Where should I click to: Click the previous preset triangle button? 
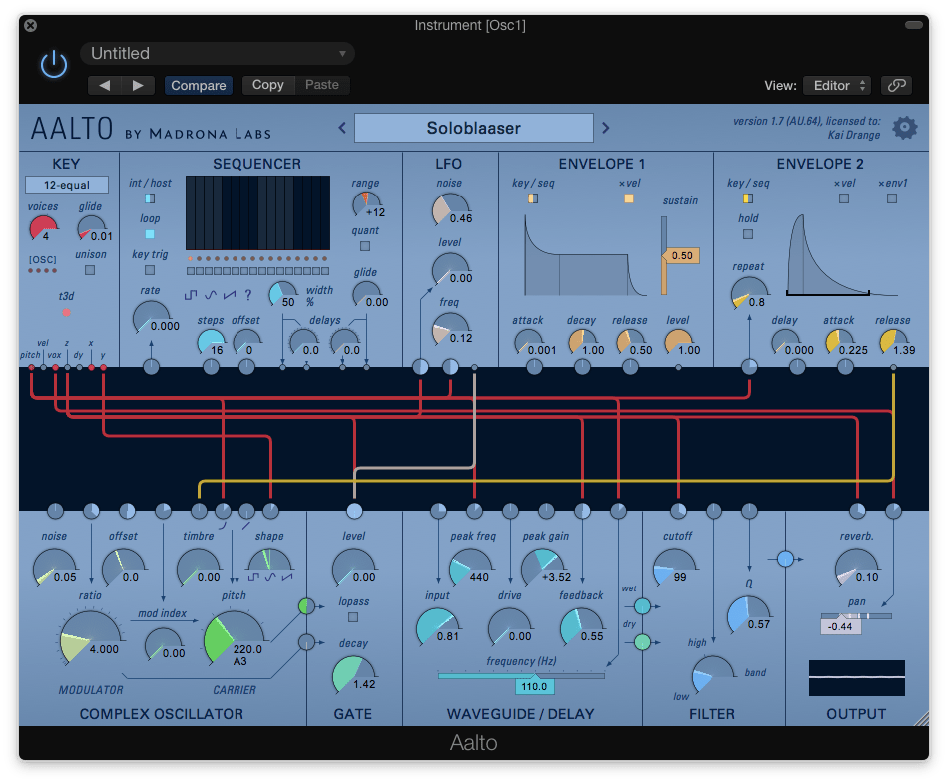point(104,85)
